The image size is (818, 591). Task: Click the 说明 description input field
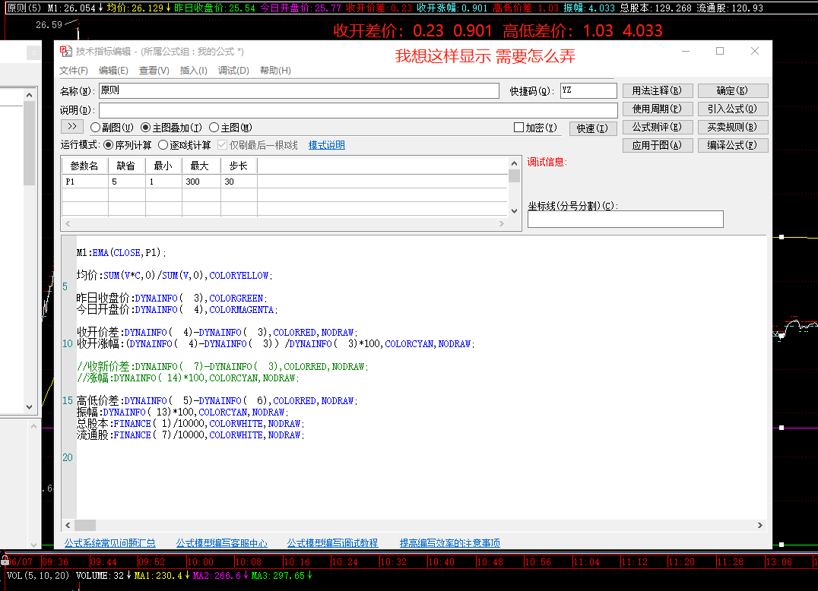(358, 110)
